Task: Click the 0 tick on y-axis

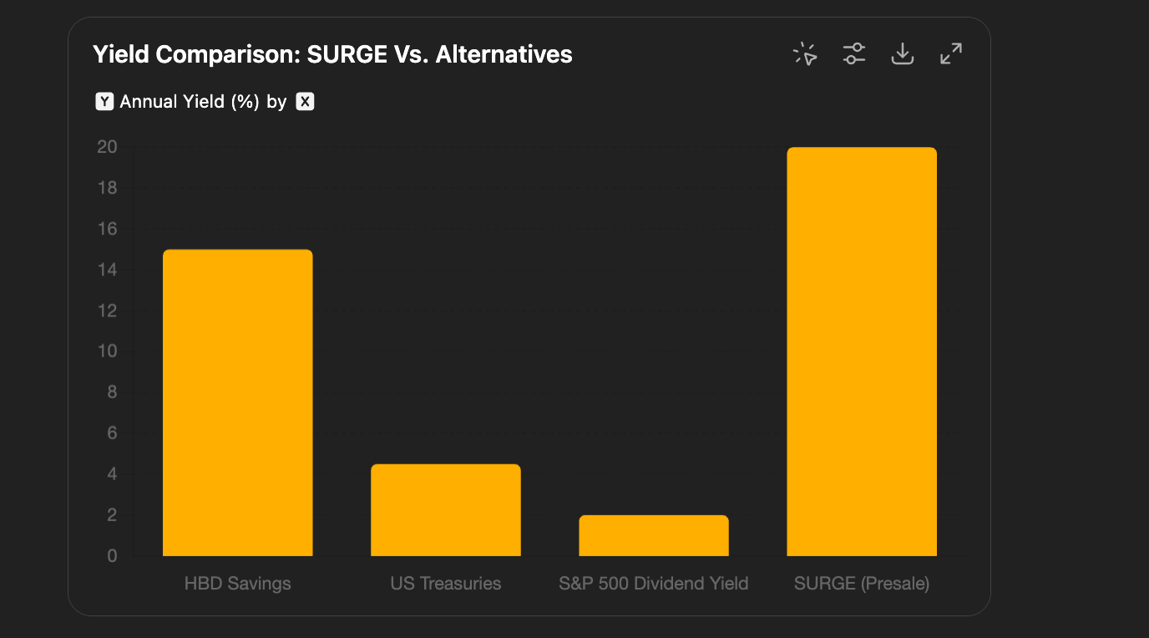Action: point(112,556)
